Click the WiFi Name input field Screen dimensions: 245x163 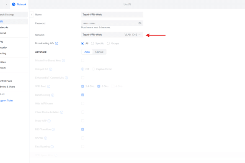click(x=112, y=15)
